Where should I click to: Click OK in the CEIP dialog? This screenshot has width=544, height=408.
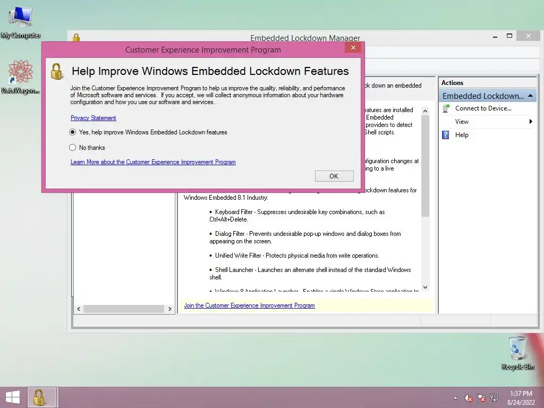(x=334, y=176)
